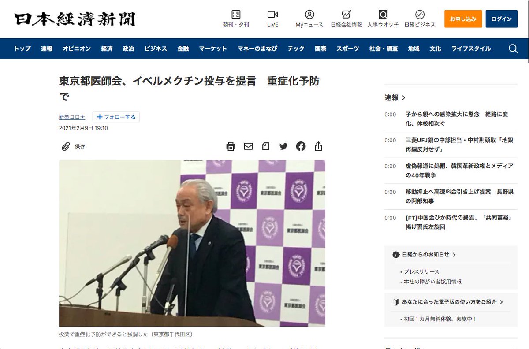This screenshot has height=349, width=529.
Task: Select the トップ menu item
Action: pyautogui.click(x=22, y=48)
